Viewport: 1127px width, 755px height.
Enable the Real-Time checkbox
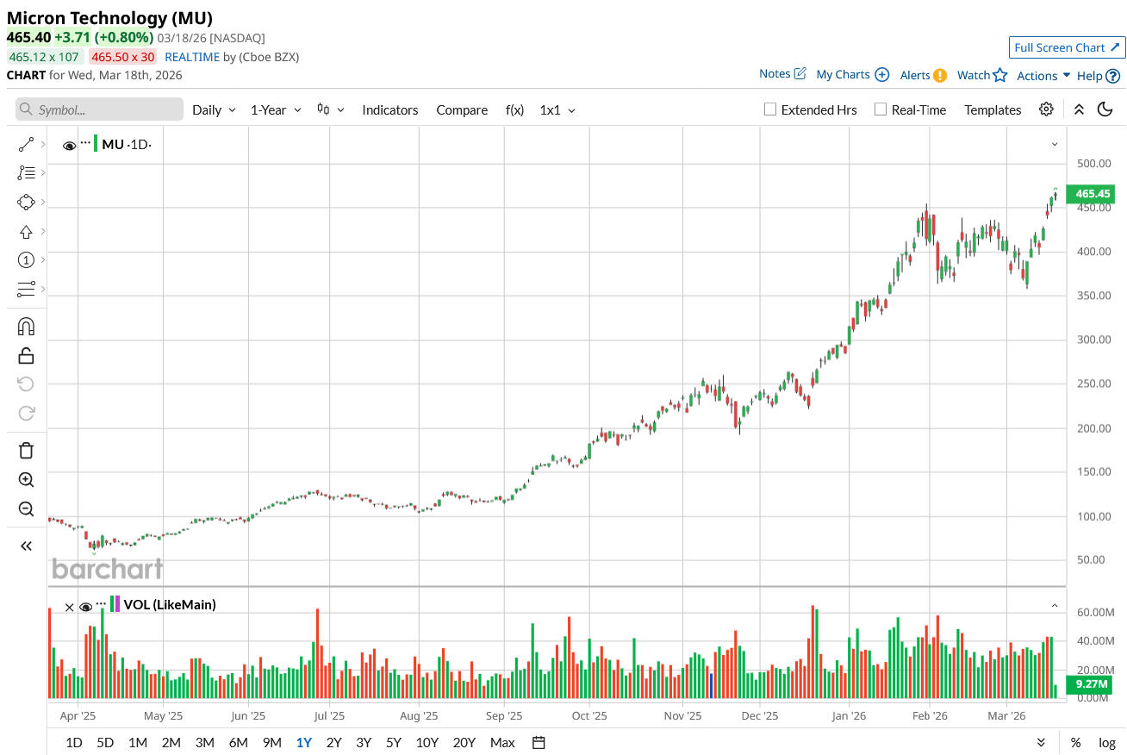pyautogui.click(x=880, y=109)
